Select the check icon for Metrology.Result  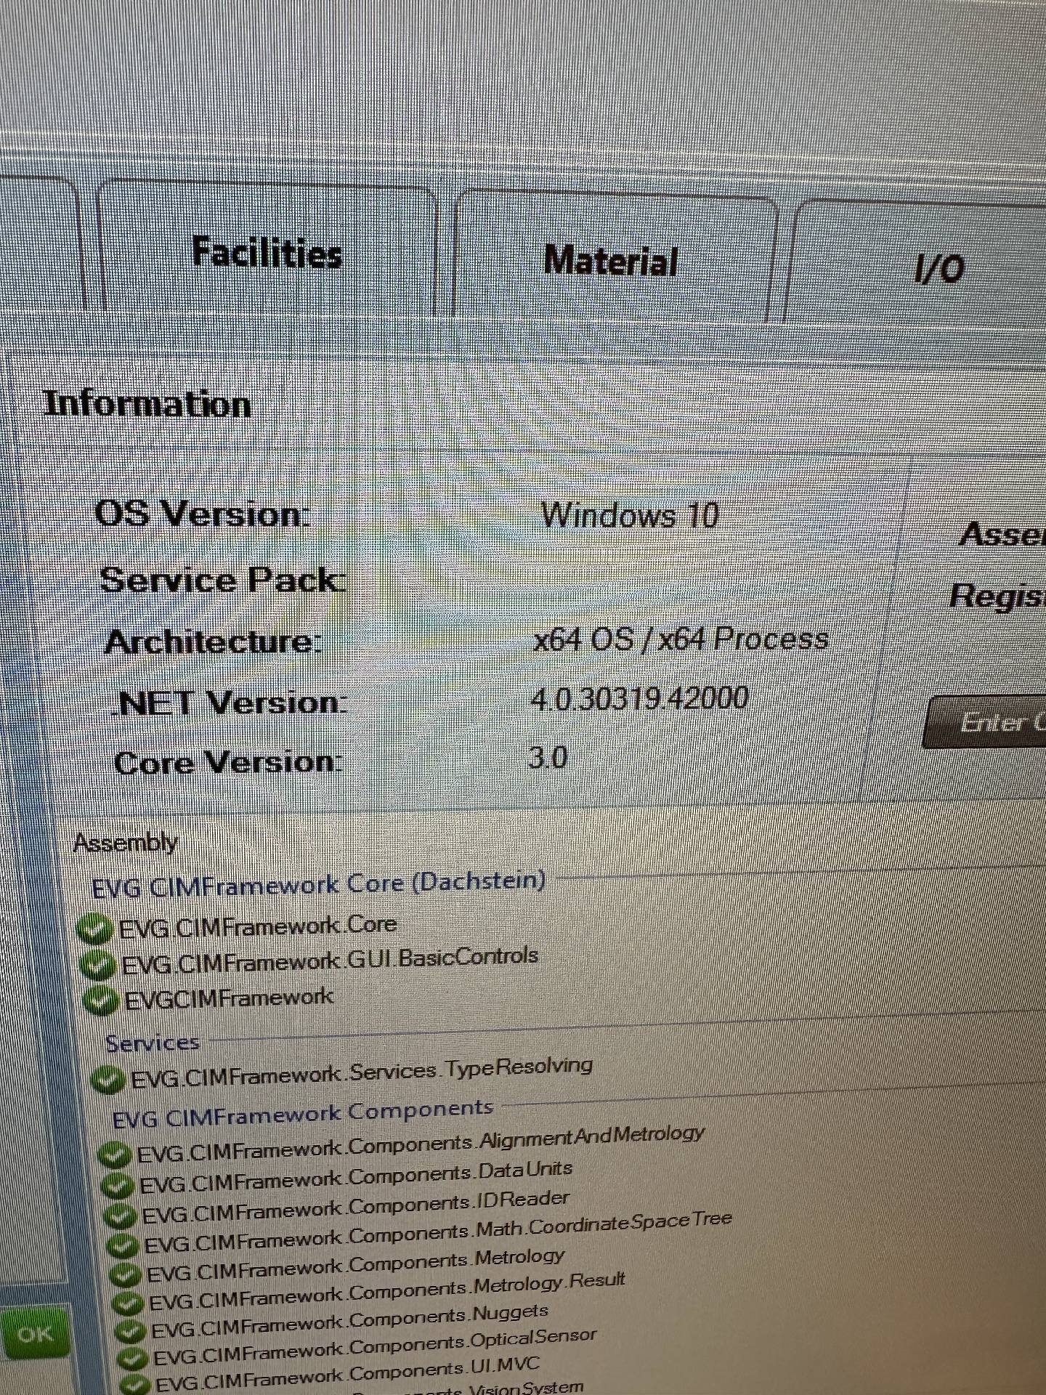[129, 1305]
